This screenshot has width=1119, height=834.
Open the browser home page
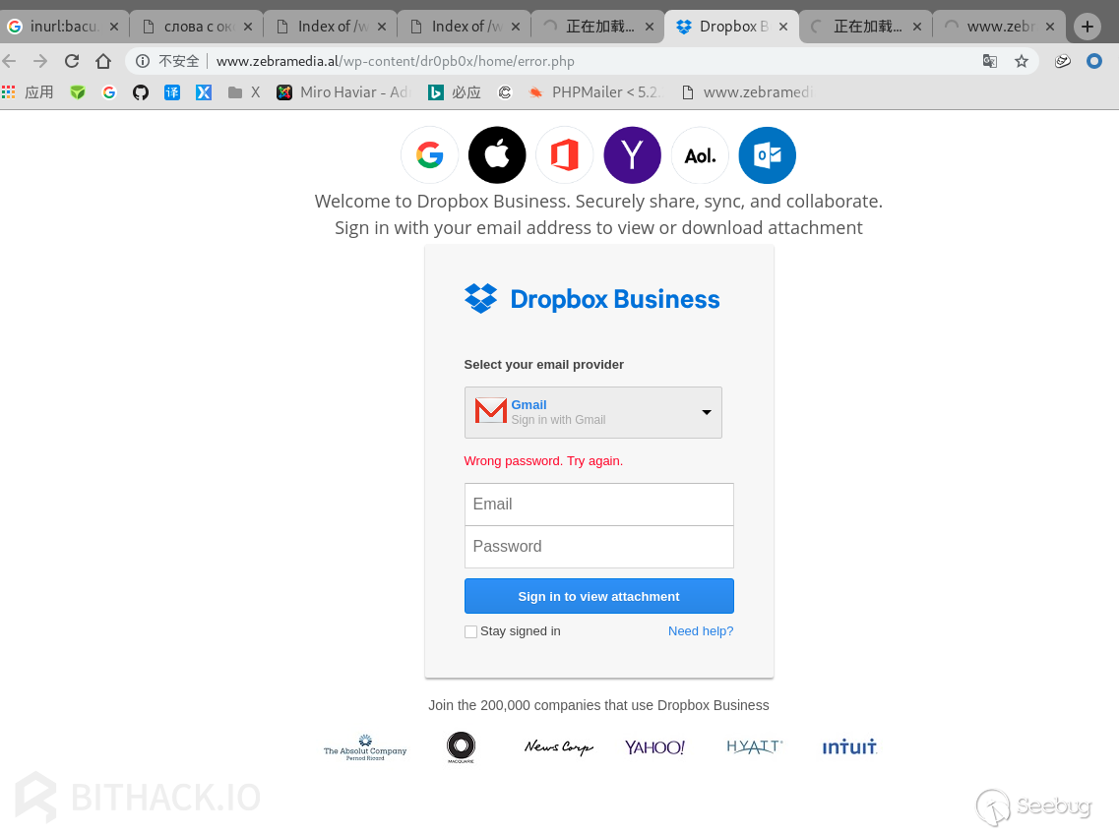click(103, 61)
